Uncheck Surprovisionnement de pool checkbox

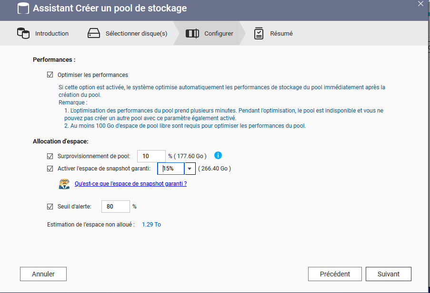(50, 156)
